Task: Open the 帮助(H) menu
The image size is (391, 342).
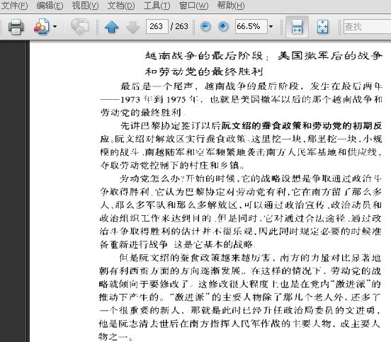Action: pyautogui.click(x=231, y=6)
